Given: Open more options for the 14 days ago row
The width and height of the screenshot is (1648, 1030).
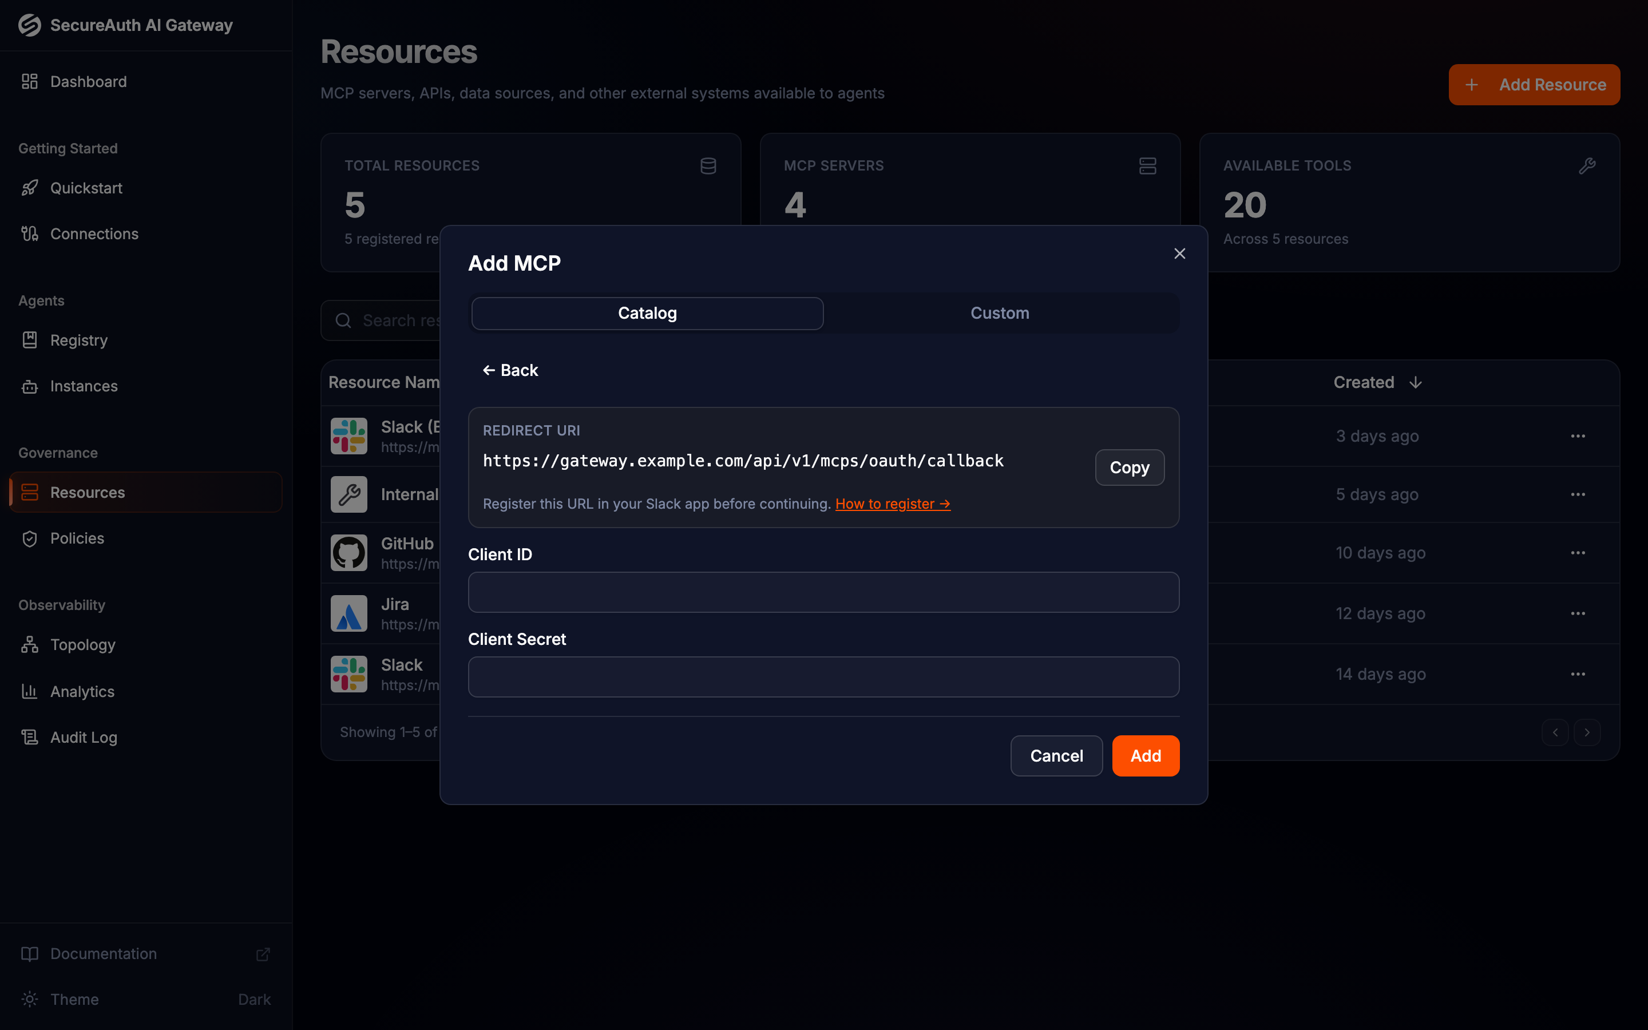Looking at the screenshot, I should (1578, 675).
